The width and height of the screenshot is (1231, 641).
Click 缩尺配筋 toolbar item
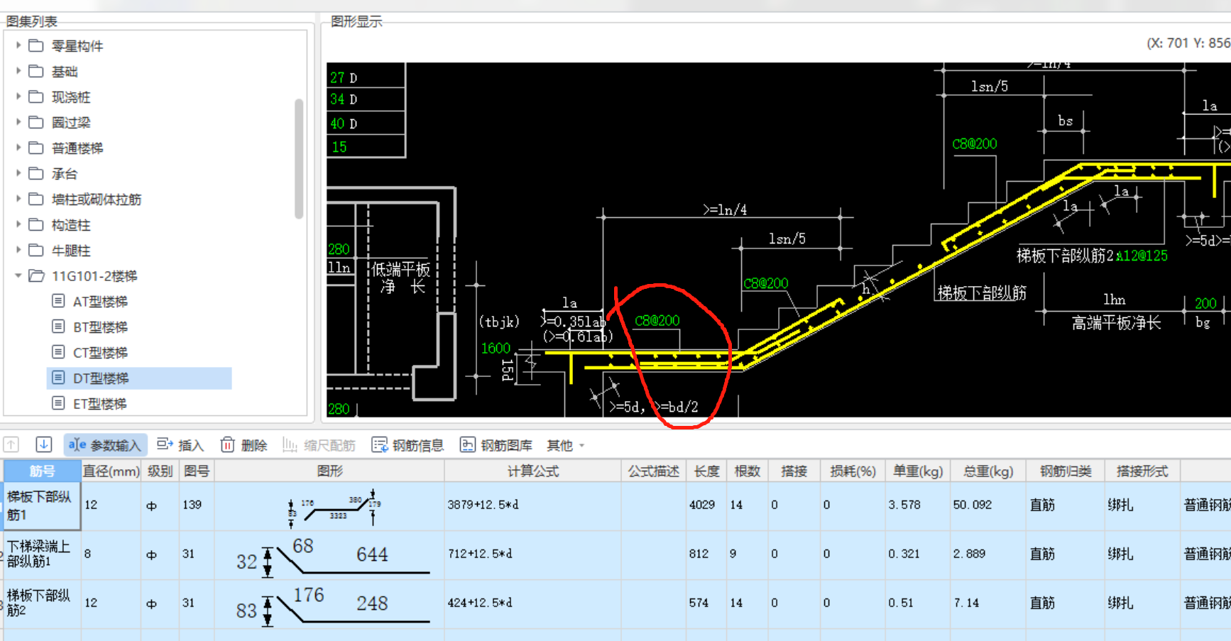click(x=319, y=445)
